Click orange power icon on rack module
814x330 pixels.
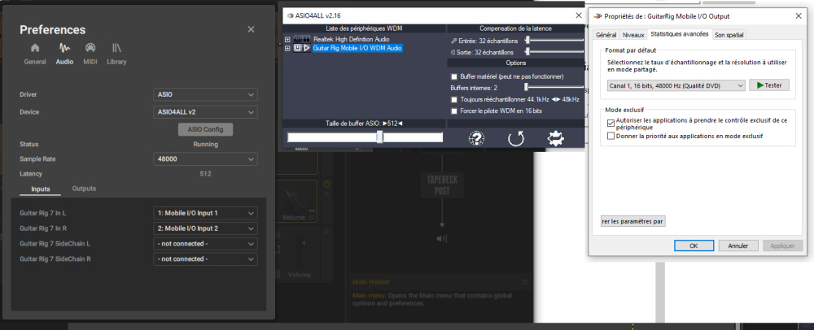click(x=326, y=184)
